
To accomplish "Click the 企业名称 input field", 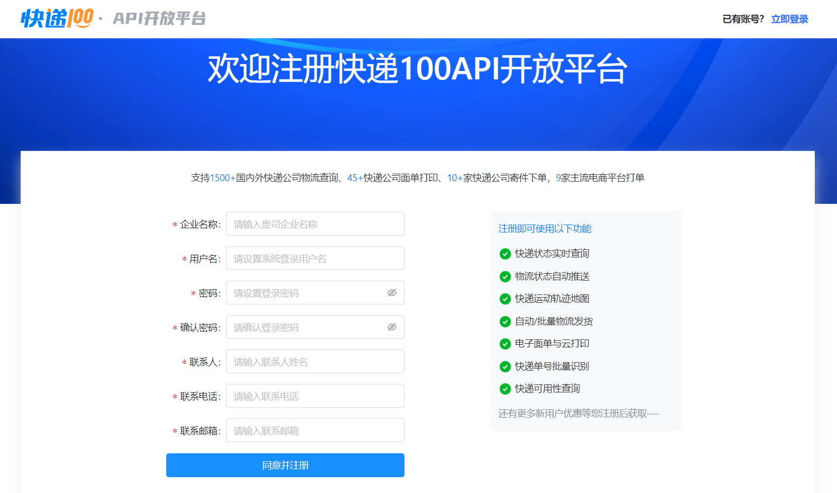I will [x=315, y=224].
